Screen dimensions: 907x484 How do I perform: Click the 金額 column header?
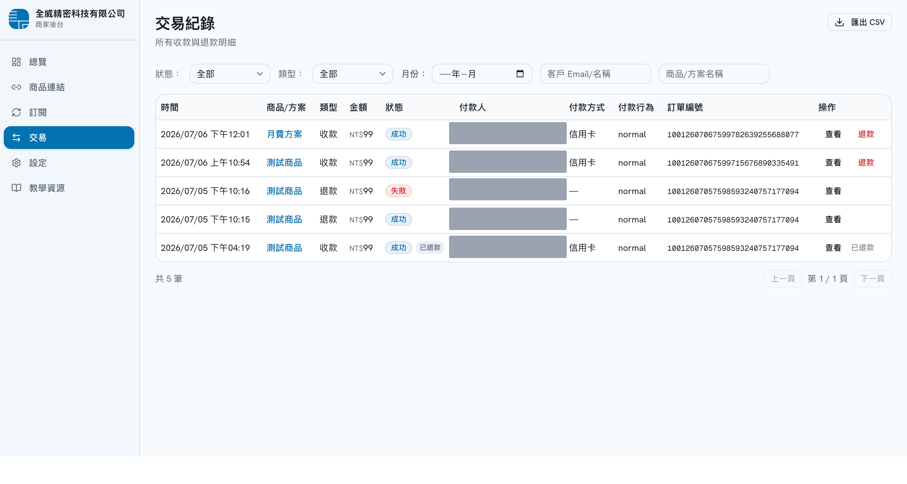[358, 108]
